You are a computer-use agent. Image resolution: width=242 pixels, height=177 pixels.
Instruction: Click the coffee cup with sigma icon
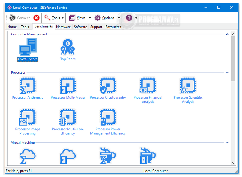tap(108, 156)
